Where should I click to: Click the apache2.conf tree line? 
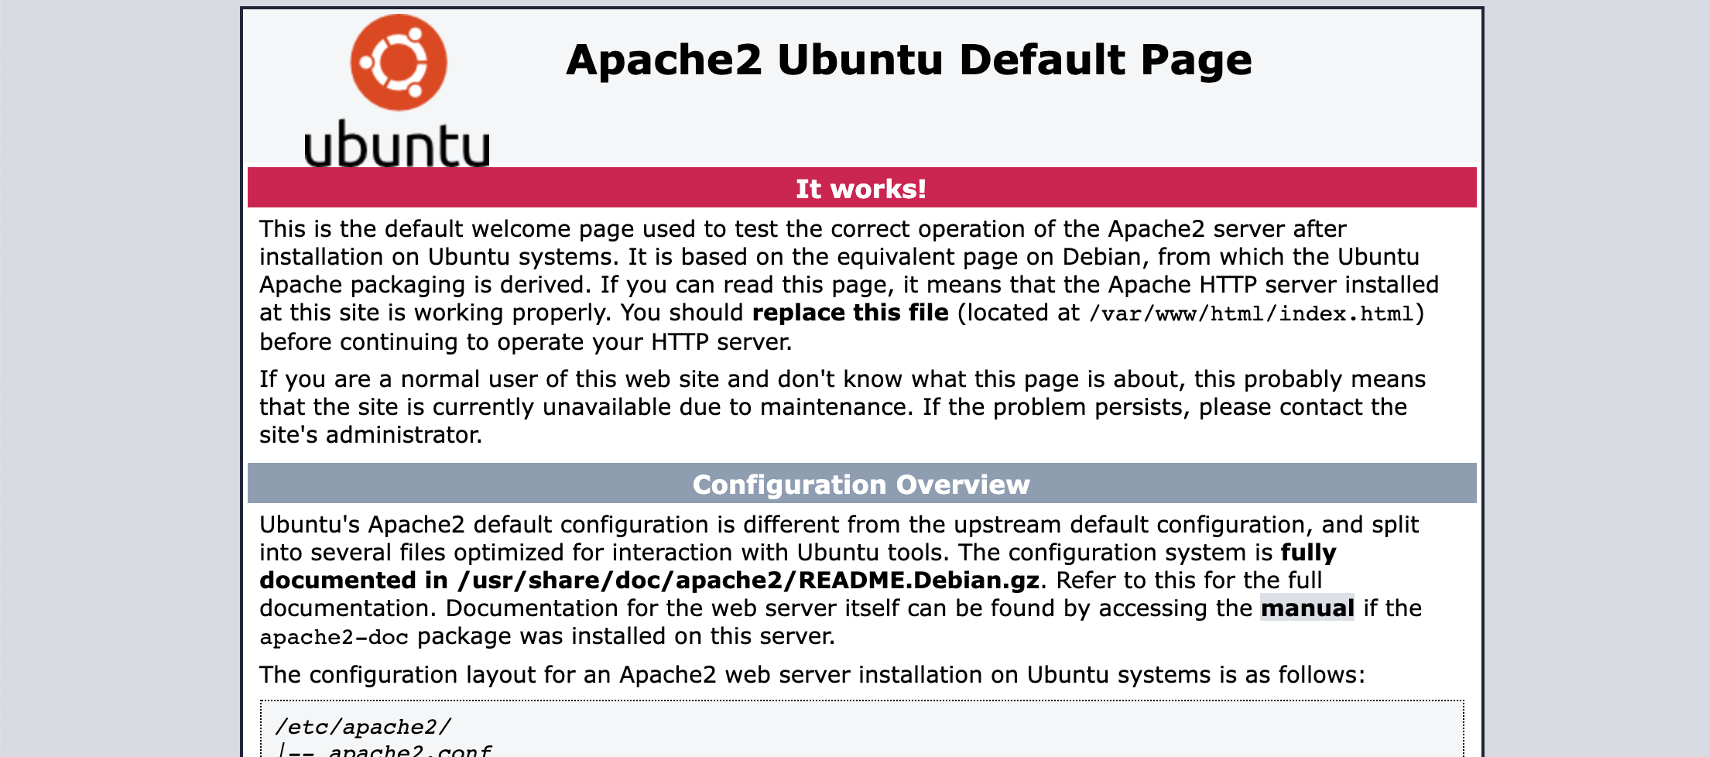[x=384, y=750]
